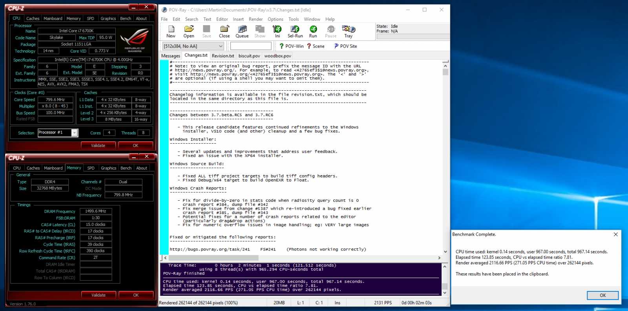
Task: Click the ROG Republic of Gamers logo
Action: pyautogui.click(x=135, y=41)
